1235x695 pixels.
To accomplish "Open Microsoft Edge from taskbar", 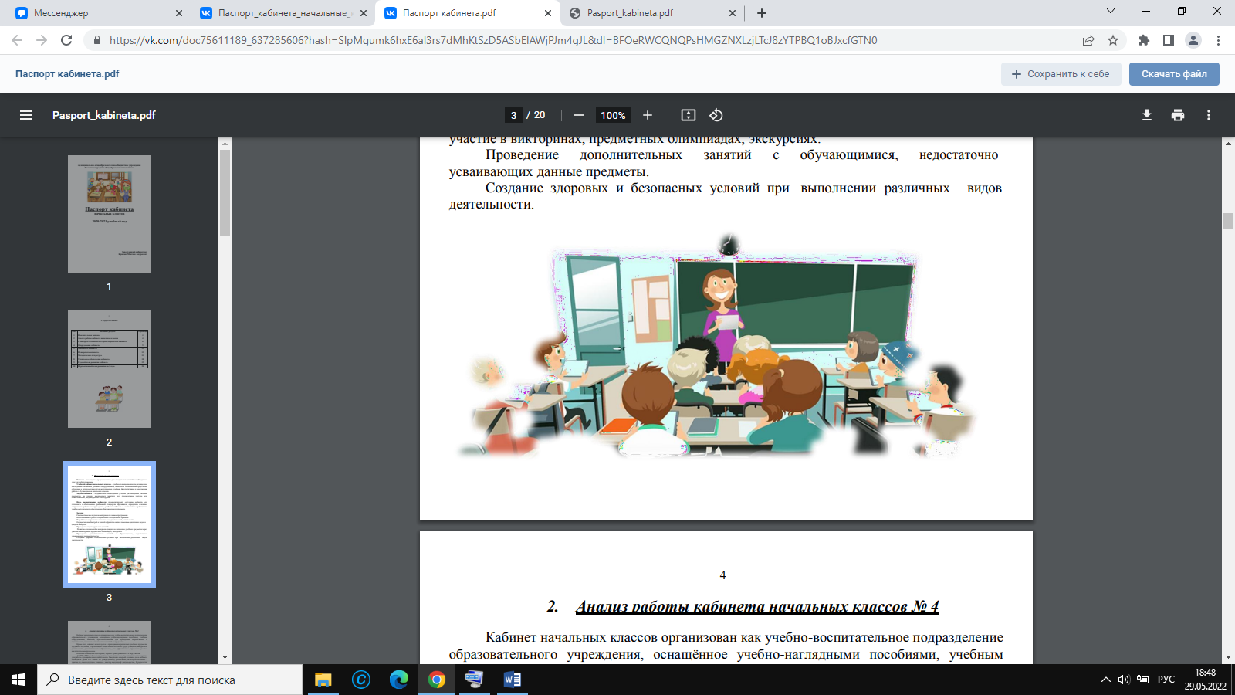I will pos(399,680).
